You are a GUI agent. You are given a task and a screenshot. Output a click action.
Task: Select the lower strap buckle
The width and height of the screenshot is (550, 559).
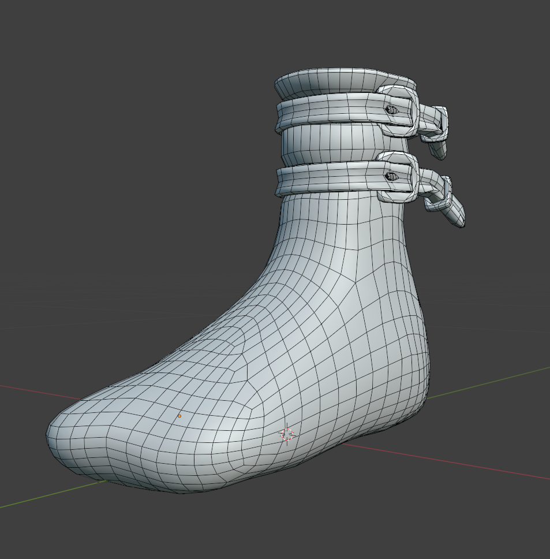[x=399, y=177]
